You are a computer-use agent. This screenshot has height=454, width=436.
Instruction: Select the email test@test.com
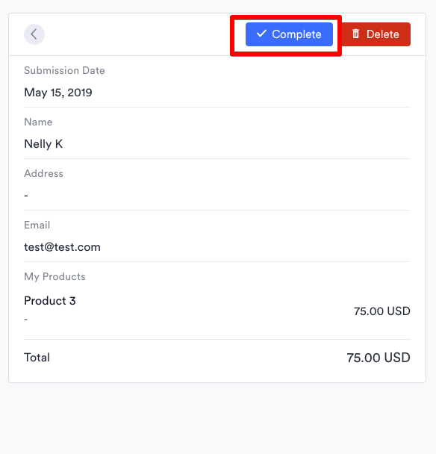click(62, 247)
